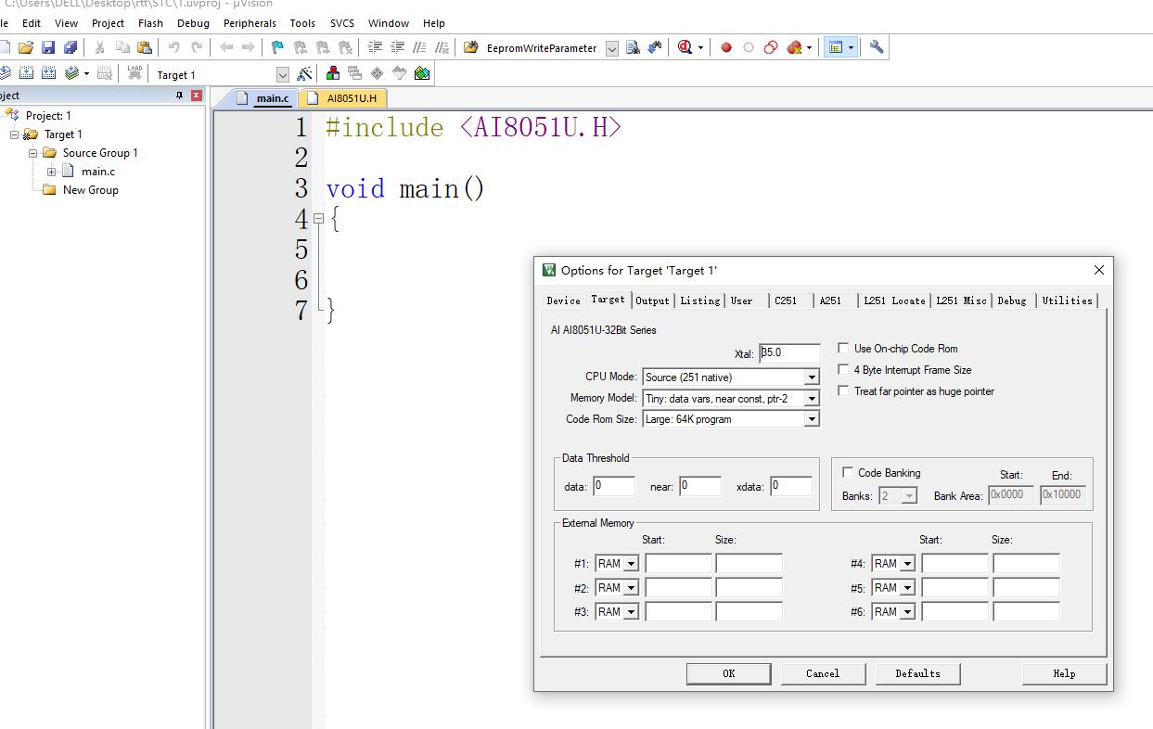Screen dimensions: 1153x729
Task: Comment out selection with the comment icon
Action: (419, 47)
